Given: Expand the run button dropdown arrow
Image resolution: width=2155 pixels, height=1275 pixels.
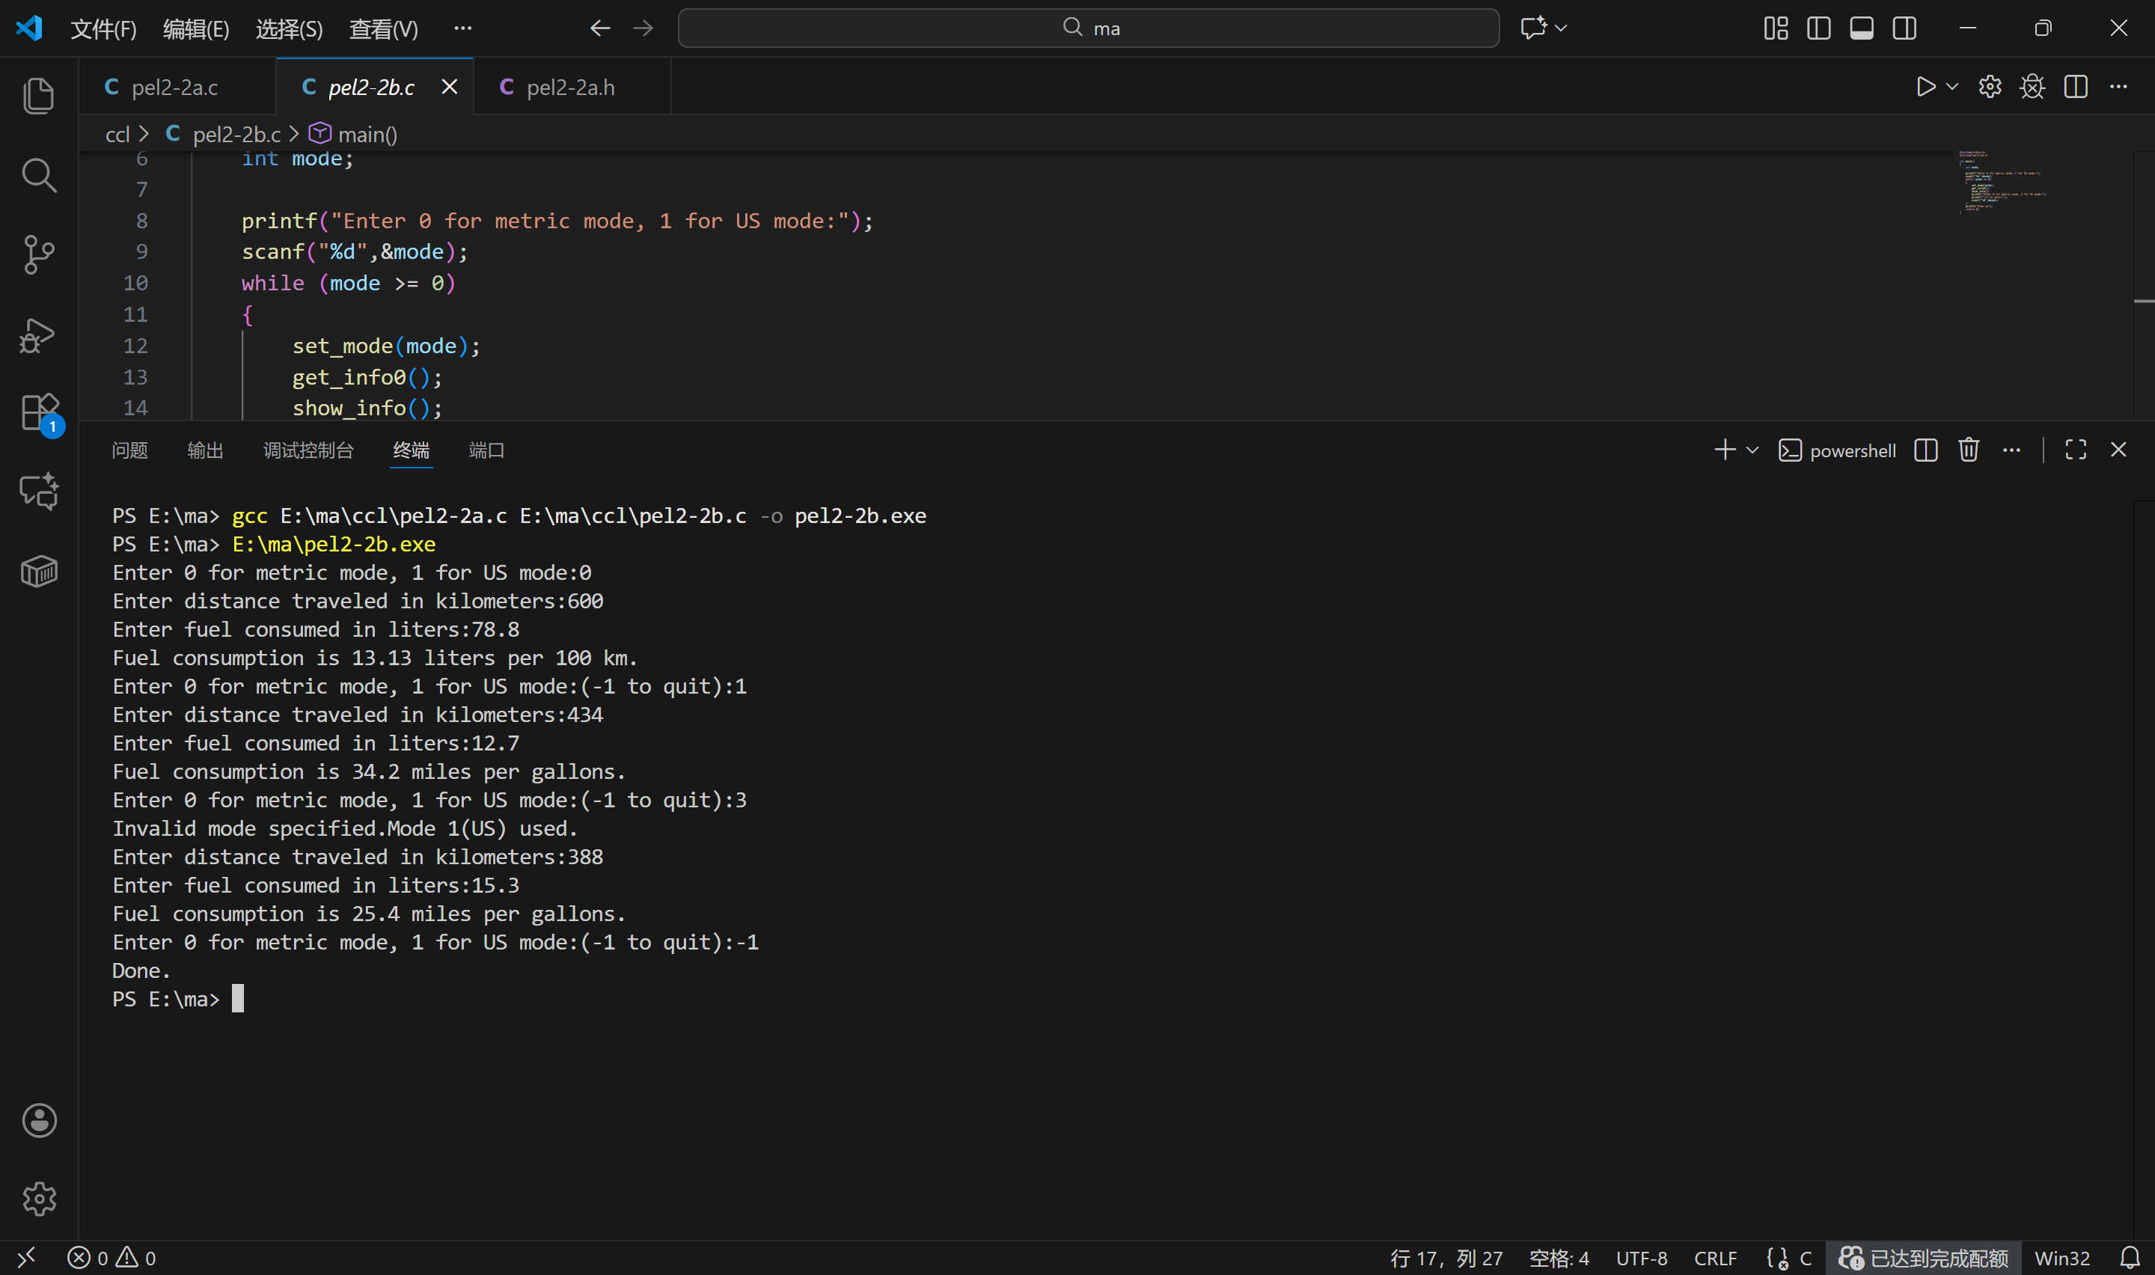Looking at the screenshot, I should 1951,87.
